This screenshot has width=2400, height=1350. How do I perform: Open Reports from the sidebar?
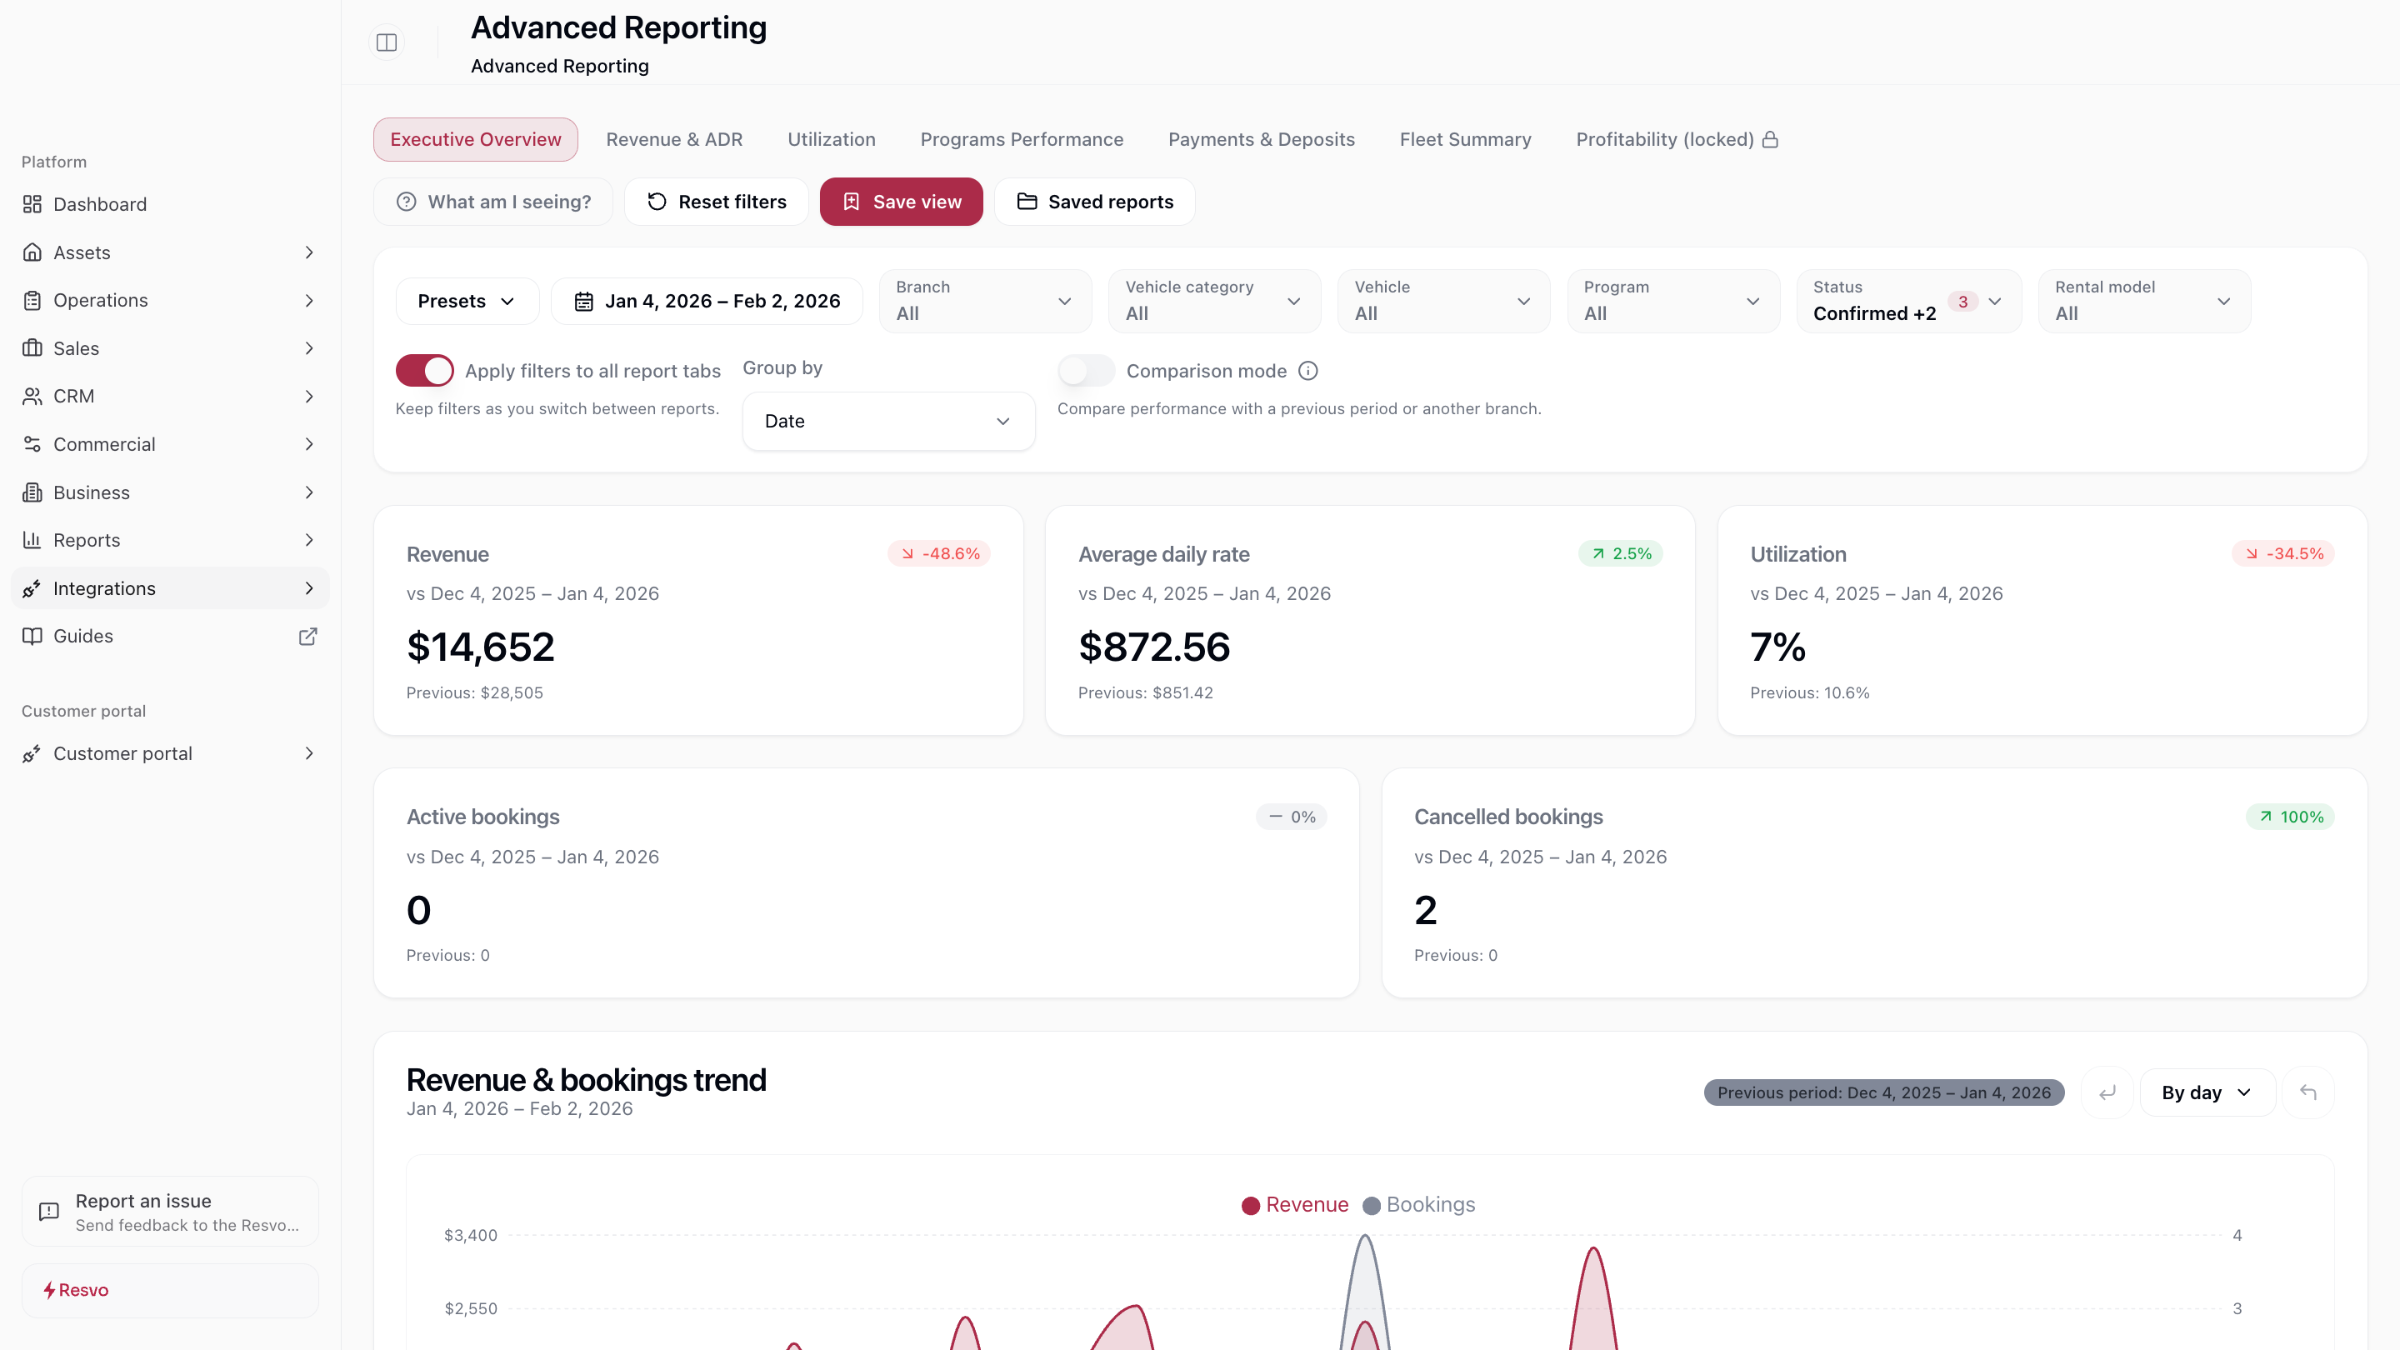click(86, 539)
